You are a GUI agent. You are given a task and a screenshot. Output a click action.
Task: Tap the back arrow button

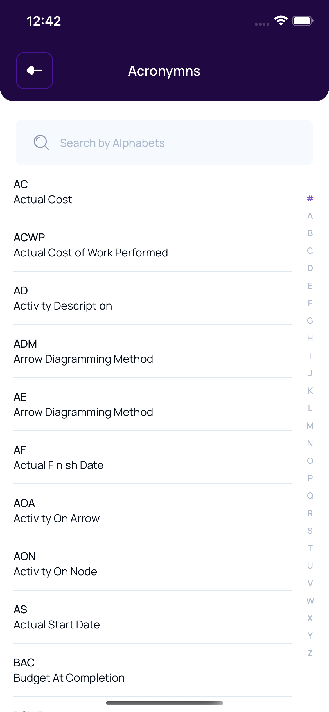[x=35, y=71]
